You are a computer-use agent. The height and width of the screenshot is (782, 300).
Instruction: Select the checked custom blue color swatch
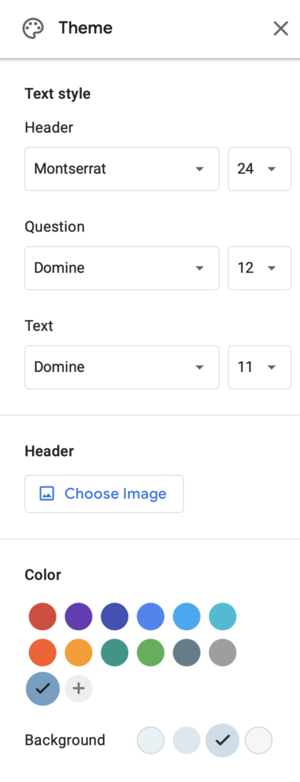tap(43, 689)
